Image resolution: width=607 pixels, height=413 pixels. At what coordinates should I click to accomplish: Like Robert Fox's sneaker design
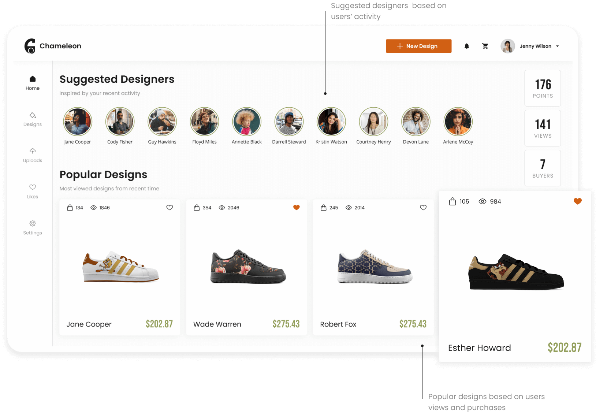click(423, 208)
